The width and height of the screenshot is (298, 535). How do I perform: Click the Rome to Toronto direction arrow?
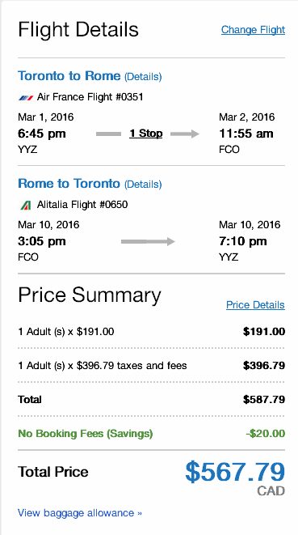(148, 241)
